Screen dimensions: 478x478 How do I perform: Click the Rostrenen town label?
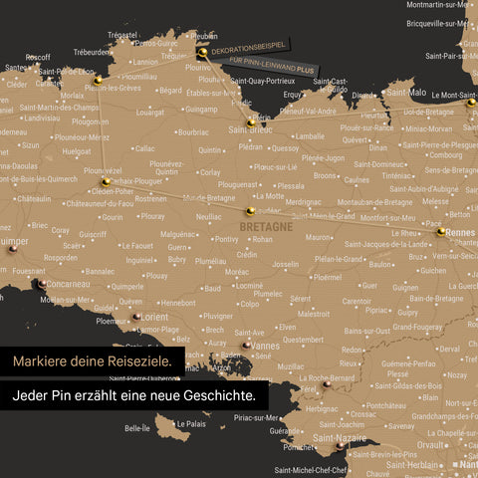point(150,198)
